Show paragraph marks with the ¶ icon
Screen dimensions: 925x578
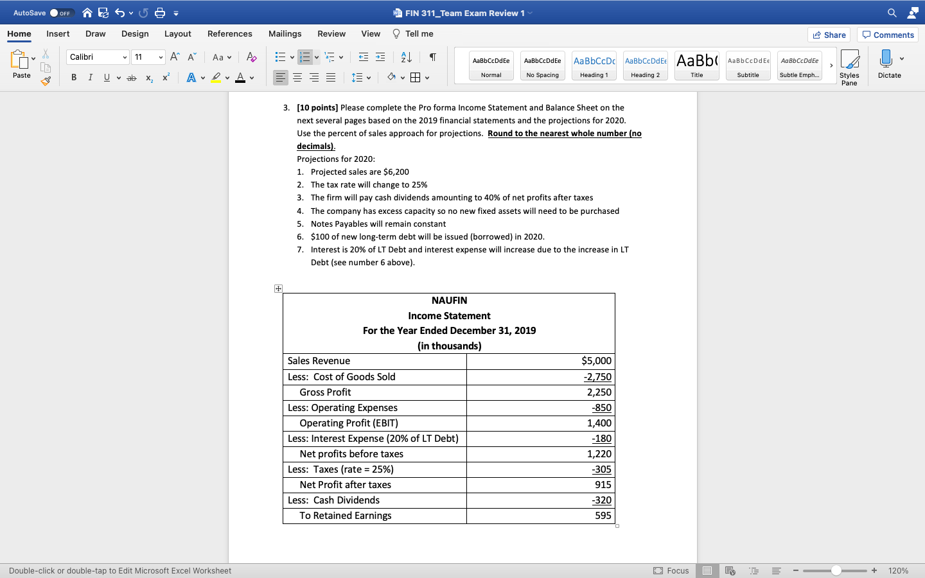tap(432, 57)
